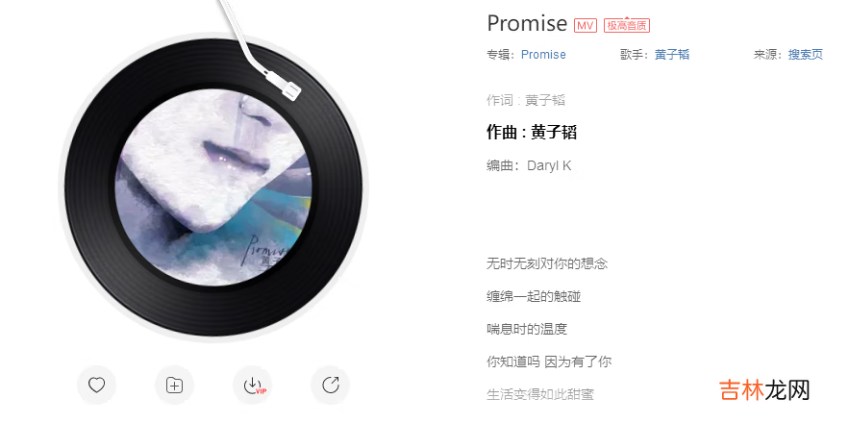Image resolution: width=849 pixels, height=424 pixels.
Task: Click lyric 生活变得如此甜蜜
Action: pos(540,394)
